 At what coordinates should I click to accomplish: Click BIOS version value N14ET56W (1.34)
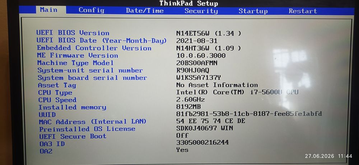tap(209, 33)
